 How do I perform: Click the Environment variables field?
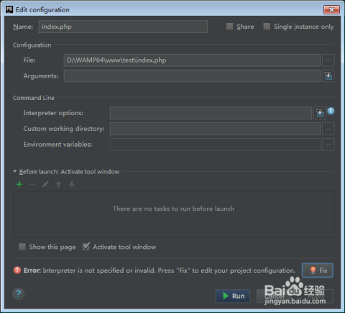[215, 145]
